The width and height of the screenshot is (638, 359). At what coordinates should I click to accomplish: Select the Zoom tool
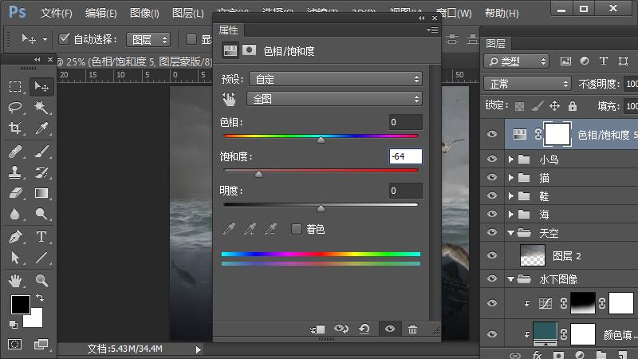(41, 280)
